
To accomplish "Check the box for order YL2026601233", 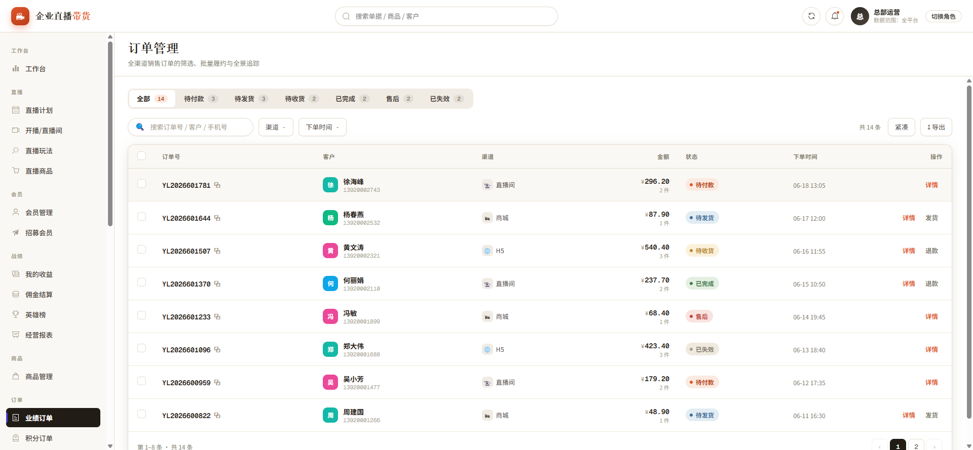I will point(142,315).
